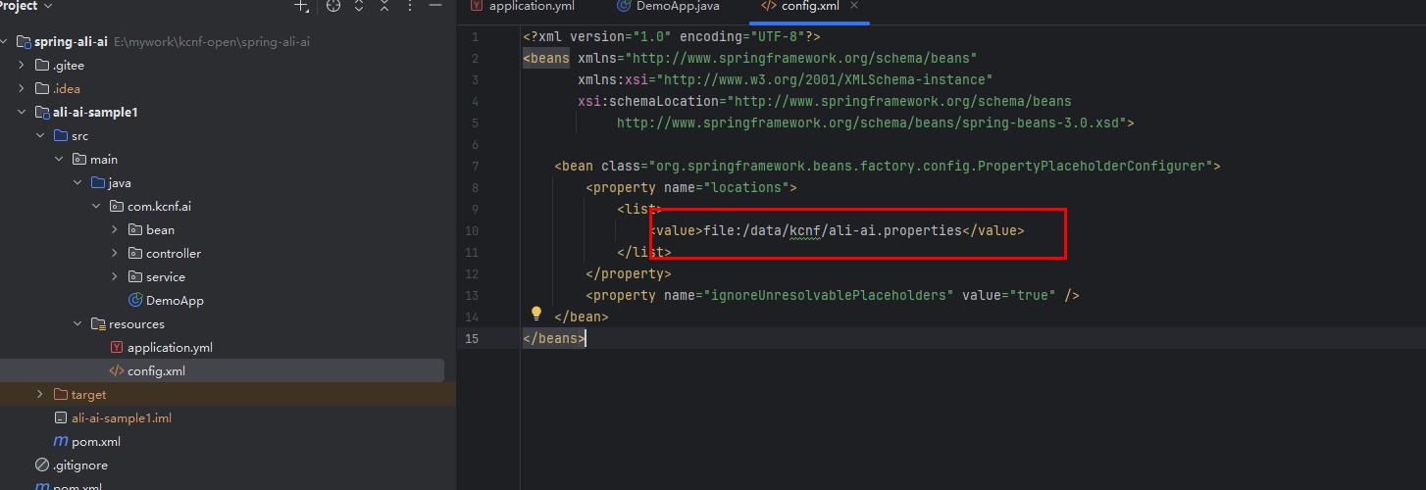Click the Expand All icon in Project panel
This screenshot has width=1426, height=490.
(x=359, y=6)
